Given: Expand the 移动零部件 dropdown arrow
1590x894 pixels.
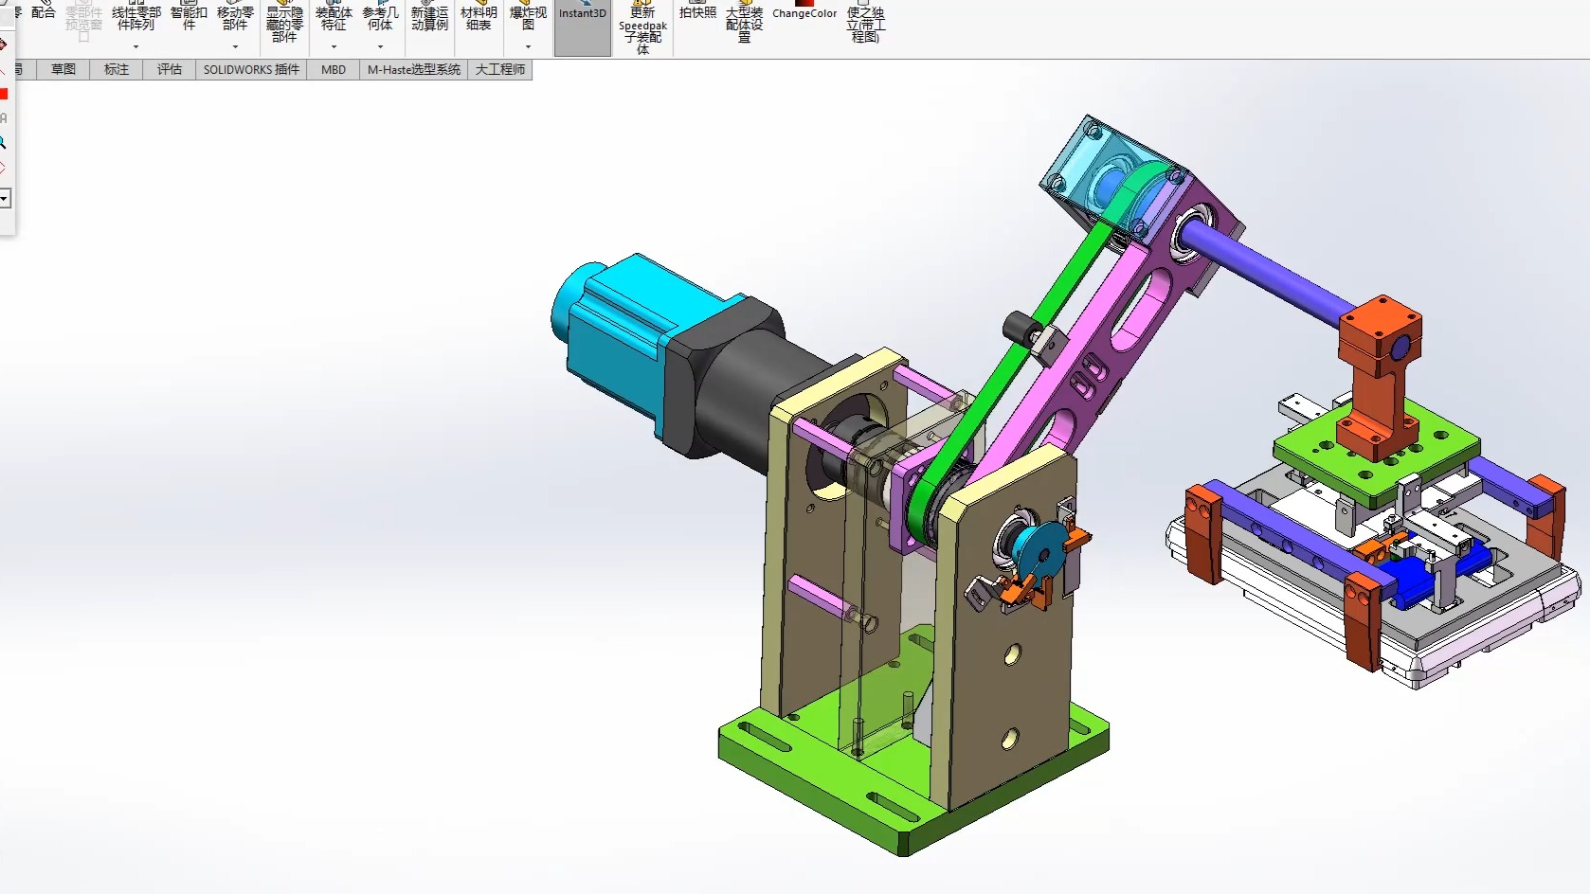Looking at the screenshot, I should pyautogui.click(x=235, y=46).
